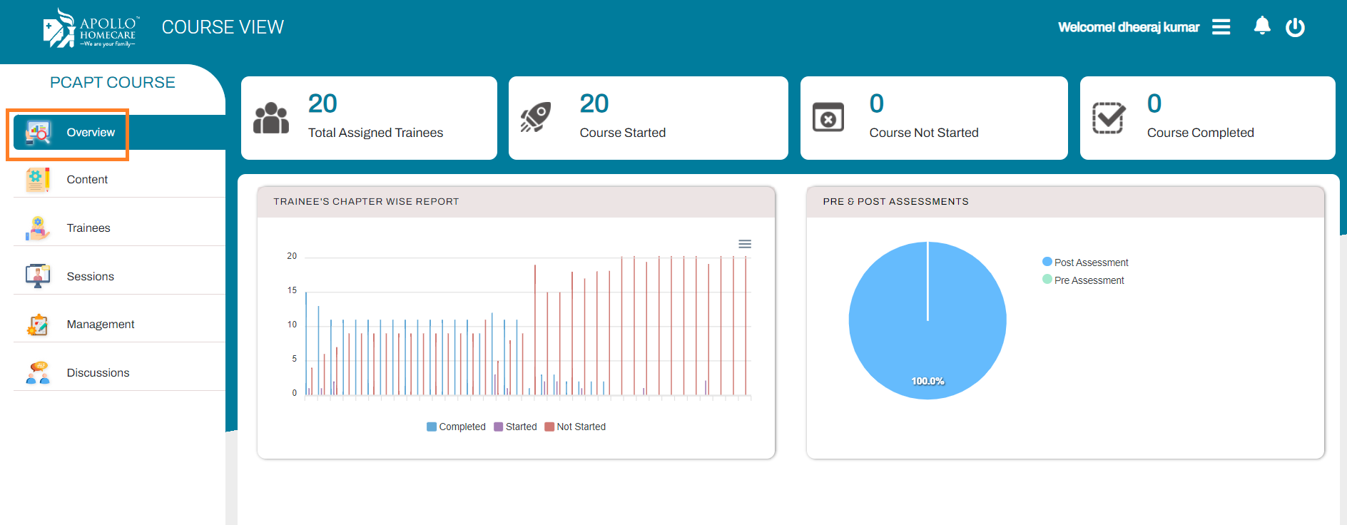
Task: Open Discussions in the sidebar
Action: (119, 372)
